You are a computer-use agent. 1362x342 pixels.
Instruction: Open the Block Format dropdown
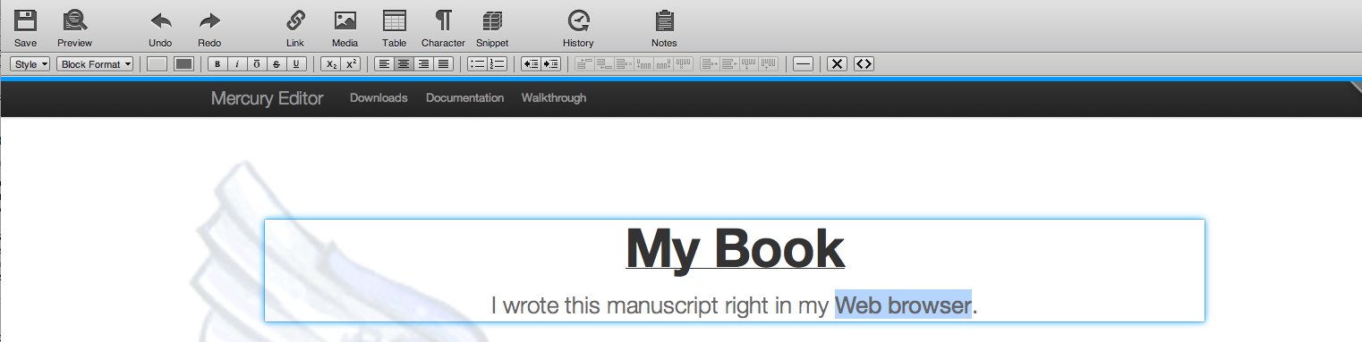click(95, 64)
